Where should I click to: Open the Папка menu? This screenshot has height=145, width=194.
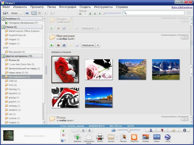[x=51, y=7]
